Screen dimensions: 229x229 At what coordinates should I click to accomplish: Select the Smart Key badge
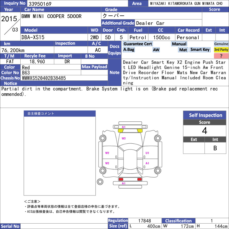tap(200, 50)
